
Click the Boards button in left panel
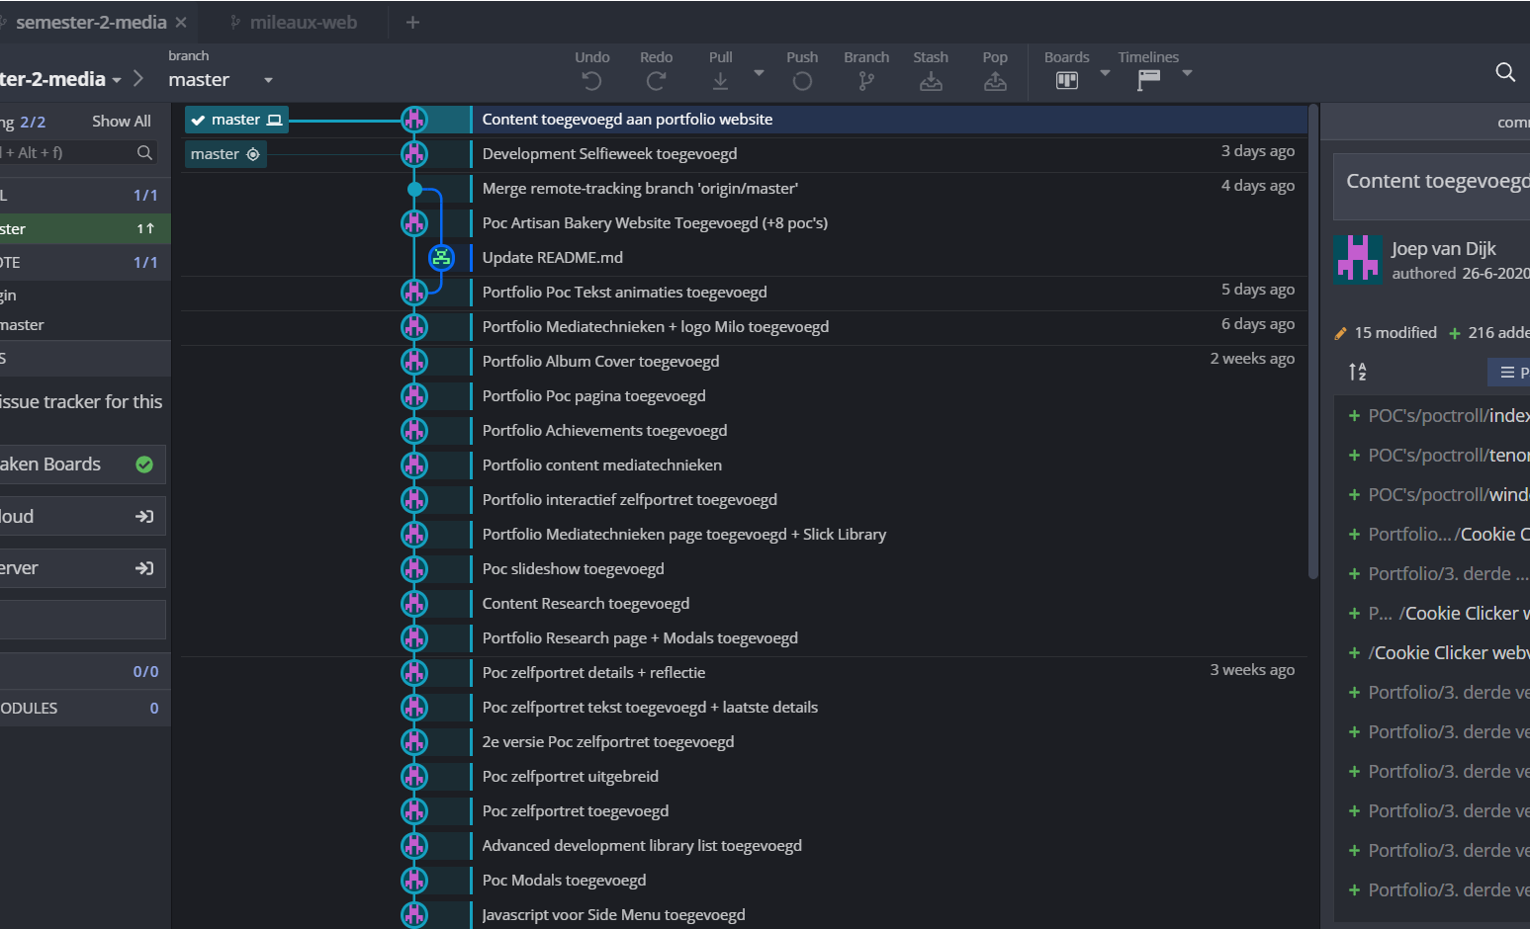click(82, 464)
